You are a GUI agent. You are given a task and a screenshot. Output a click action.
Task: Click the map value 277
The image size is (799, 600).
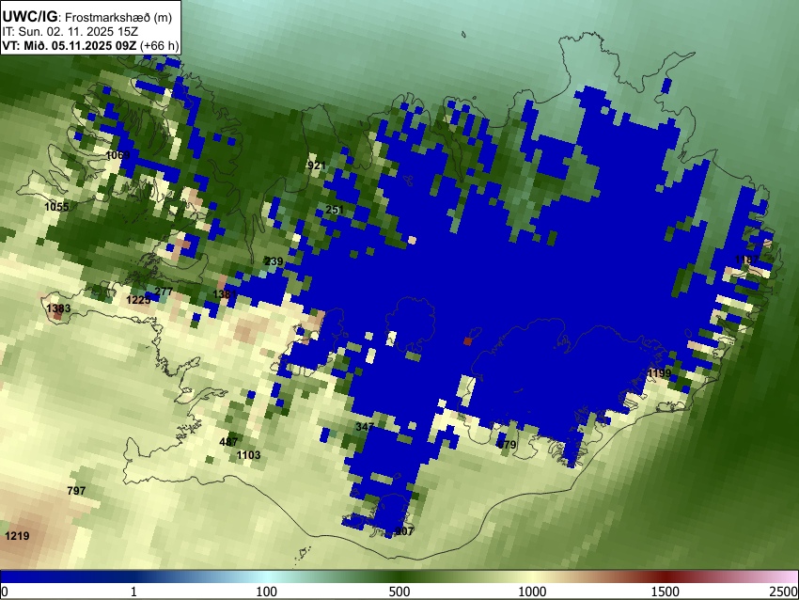pos(164,292)
